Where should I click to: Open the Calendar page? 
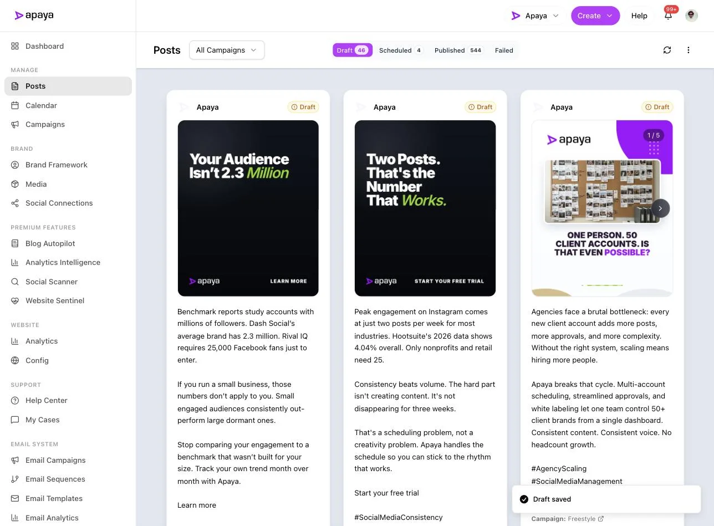coord(68,105)
